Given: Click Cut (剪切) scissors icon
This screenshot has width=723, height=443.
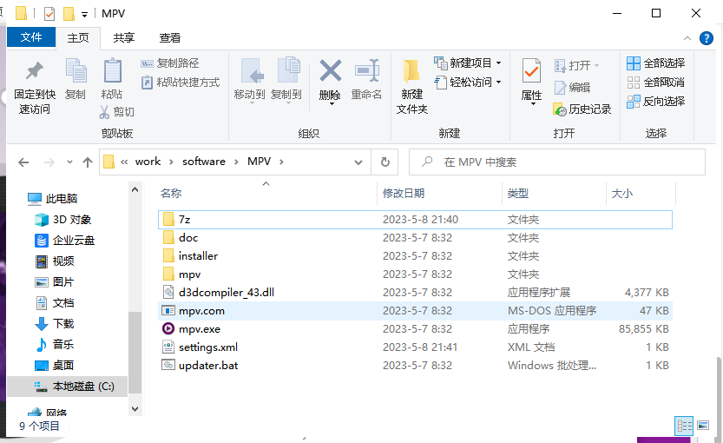Looking at the screenshot, I should (x=104, y=112).
